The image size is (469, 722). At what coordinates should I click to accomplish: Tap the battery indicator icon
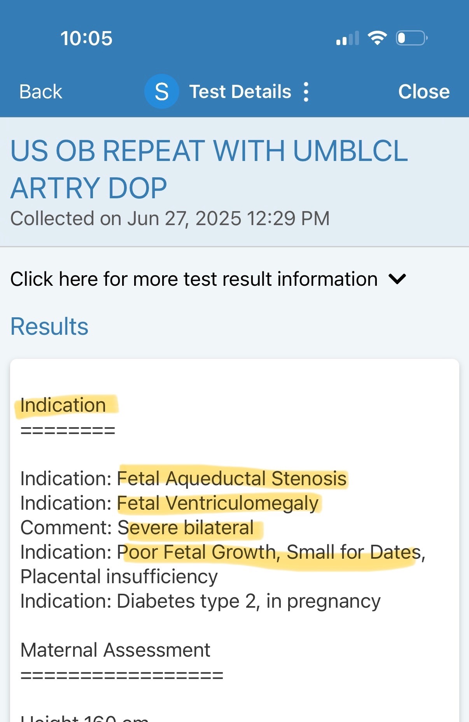coord(411,38)
